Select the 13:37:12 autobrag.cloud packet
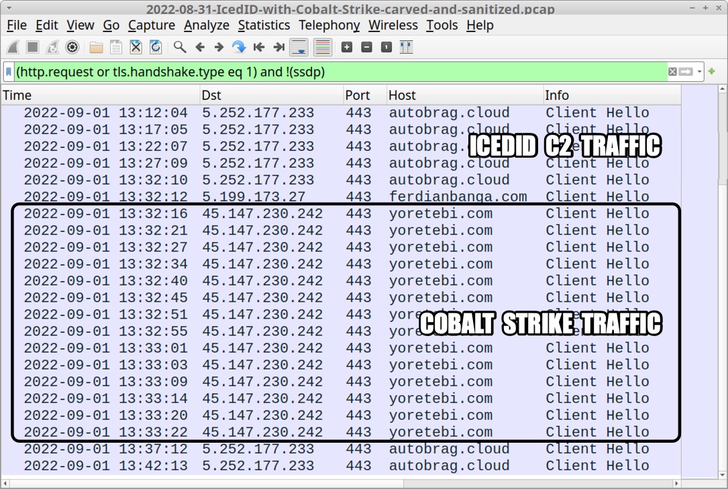728x489 pixels. click(x=341, y=449)
